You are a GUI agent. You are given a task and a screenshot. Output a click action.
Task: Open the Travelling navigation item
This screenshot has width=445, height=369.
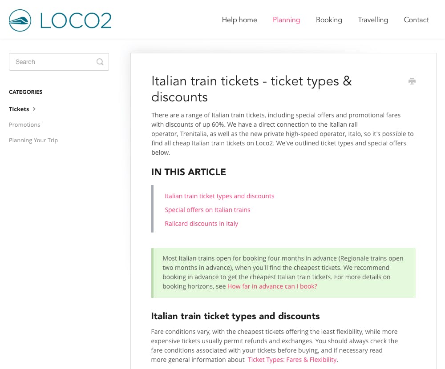pyautogui.click(x=372, y=20)
